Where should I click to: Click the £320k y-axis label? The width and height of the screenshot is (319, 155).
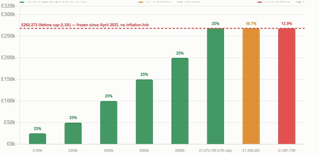(x=8, y=6)
